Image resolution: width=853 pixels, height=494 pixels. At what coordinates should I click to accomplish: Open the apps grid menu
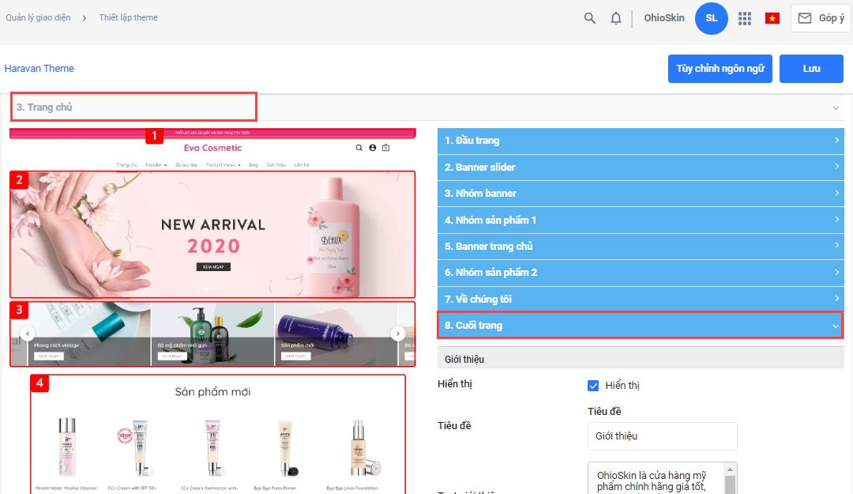click(x=745, y=18)
